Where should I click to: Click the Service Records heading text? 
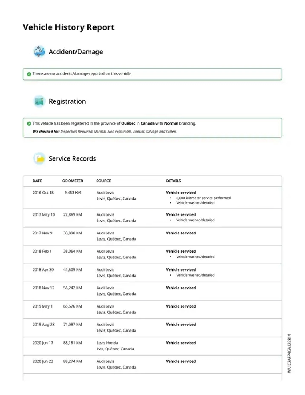[x=72, y=159]
